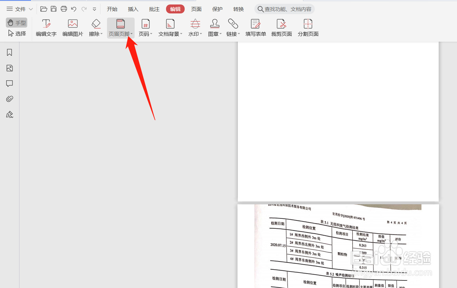
Task: Open the quick access customize dropdown
Action: pos(94,9)
